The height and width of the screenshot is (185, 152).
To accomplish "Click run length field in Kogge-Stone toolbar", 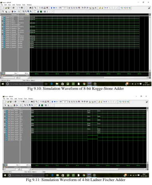I will [x=65, y=8].
